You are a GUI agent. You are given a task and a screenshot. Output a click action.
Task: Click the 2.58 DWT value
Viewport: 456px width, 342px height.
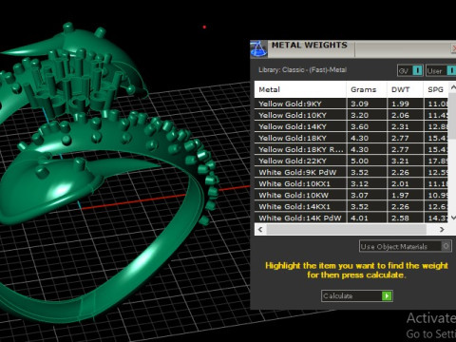pos(400,218)
